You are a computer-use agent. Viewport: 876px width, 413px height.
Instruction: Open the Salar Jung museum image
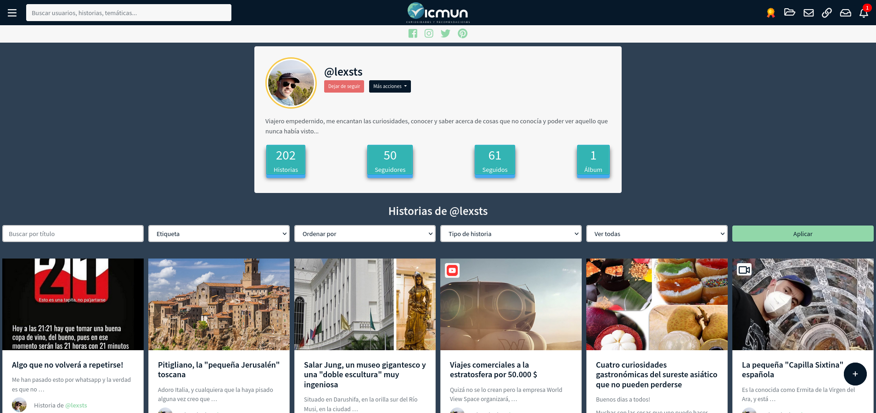coord(365,304)
